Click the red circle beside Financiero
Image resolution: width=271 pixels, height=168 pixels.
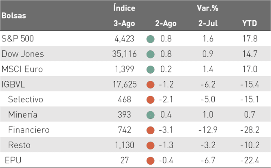coord(150,130)
